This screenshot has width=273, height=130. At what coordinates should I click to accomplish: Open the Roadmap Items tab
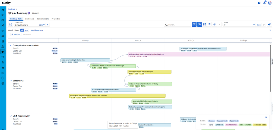pos(16,19)
